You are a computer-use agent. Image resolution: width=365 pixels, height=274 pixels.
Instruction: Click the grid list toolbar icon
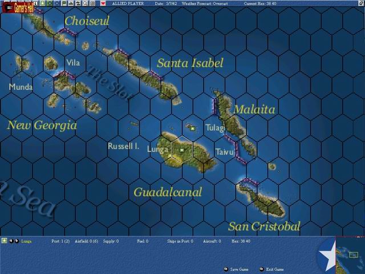[92, 3]
